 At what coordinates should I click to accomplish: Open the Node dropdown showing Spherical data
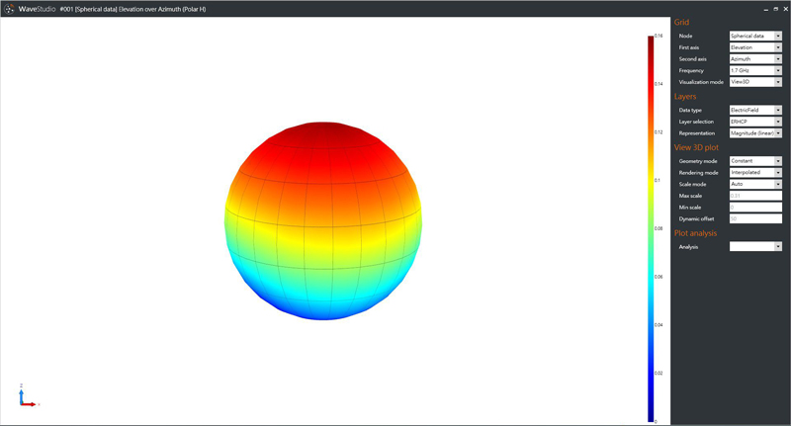pyautogui.click(x=755, y=36)
